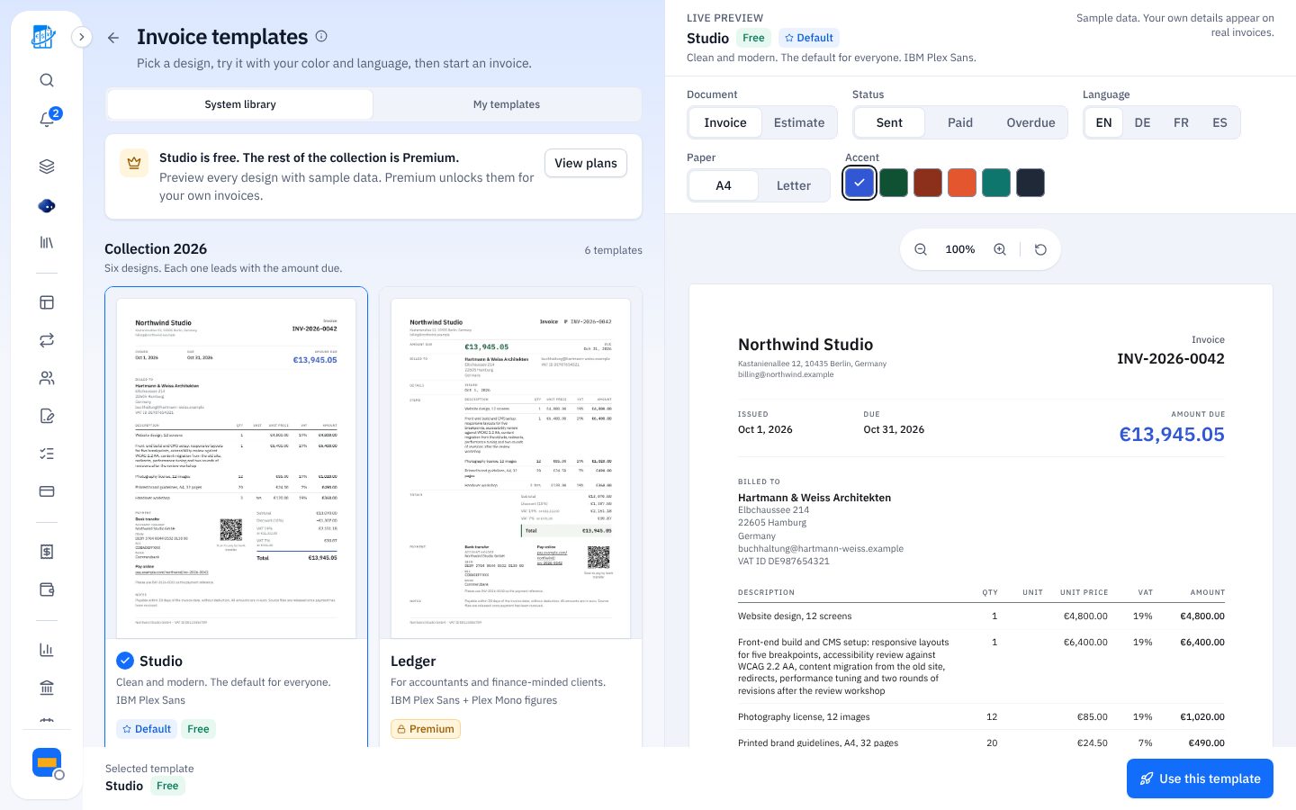Viewport: 1296px width, 810px height.
Task: Click the recurring arrows sidebar icon
Action: [x=47, y=340]
